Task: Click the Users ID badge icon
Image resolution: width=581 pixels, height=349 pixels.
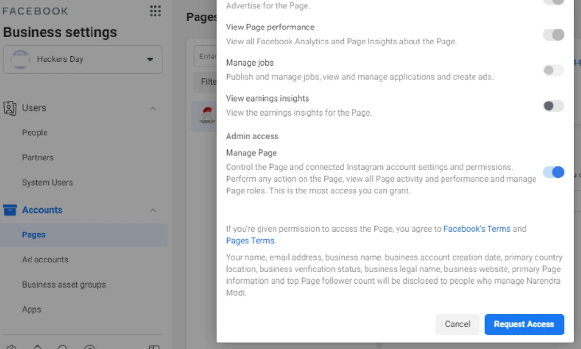Action: (10, 108)
